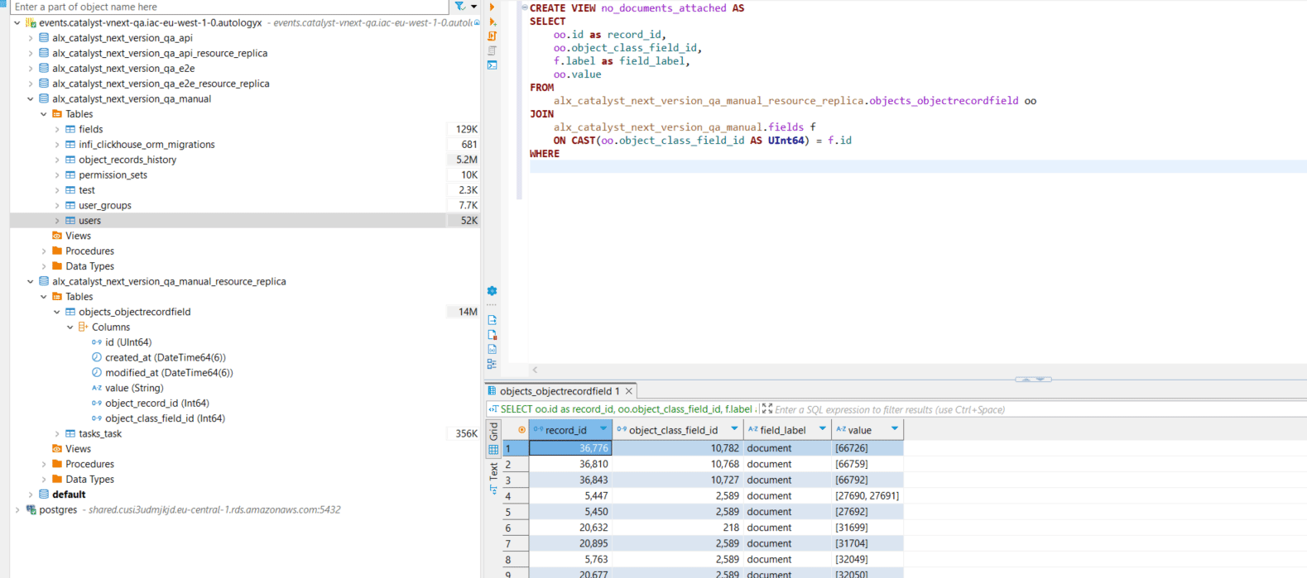This screenshot has width=1307, height=578.
Task: Click the value cell [31699]
Action: 867,528
